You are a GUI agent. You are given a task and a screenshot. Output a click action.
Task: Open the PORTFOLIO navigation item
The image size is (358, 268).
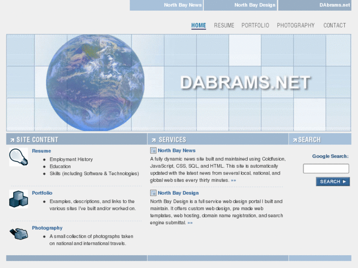pyautogui.click(x=255, y=25)
